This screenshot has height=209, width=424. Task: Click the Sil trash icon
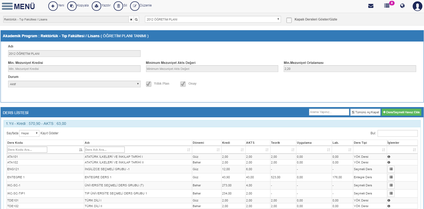118,6
